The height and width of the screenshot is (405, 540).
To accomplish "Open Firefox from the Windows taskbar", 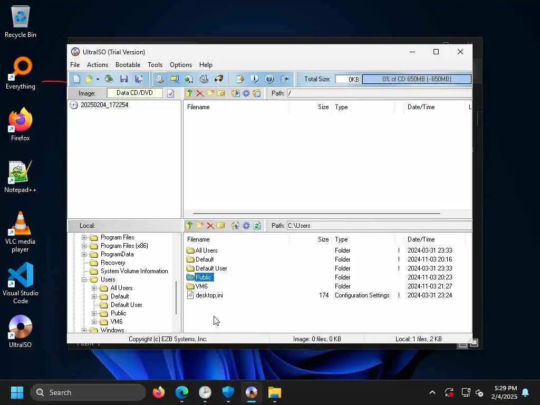I will pos(159,392).
